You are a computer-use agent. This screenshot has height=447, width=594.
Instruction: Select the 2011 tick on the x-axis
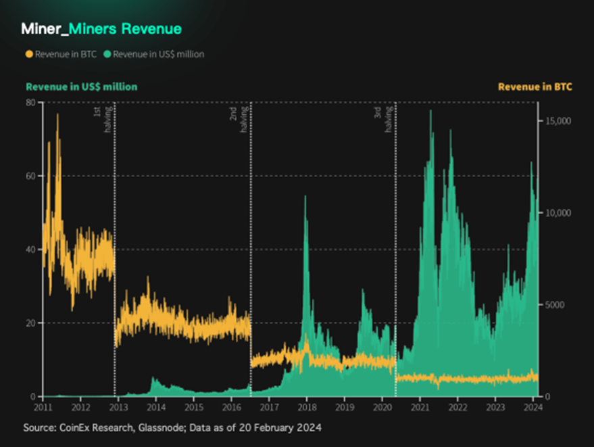coord(43,408)
